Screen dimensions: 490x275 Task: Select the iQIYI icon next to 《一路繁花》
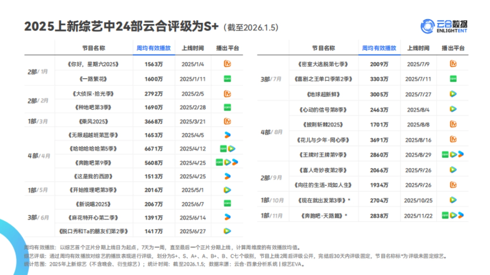click(227, 78)
